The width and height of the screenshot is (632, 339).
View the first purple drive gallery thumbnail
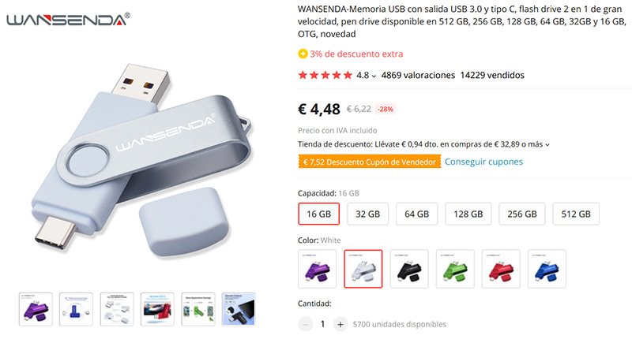(36, 309)
